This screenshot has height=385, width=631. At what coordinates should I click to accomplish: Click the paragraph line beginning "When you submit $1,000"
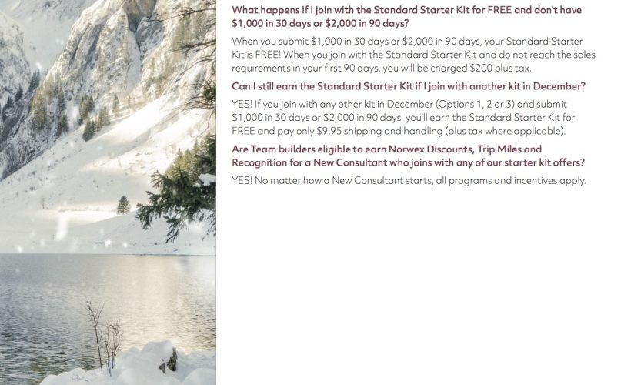coord(407,41)
